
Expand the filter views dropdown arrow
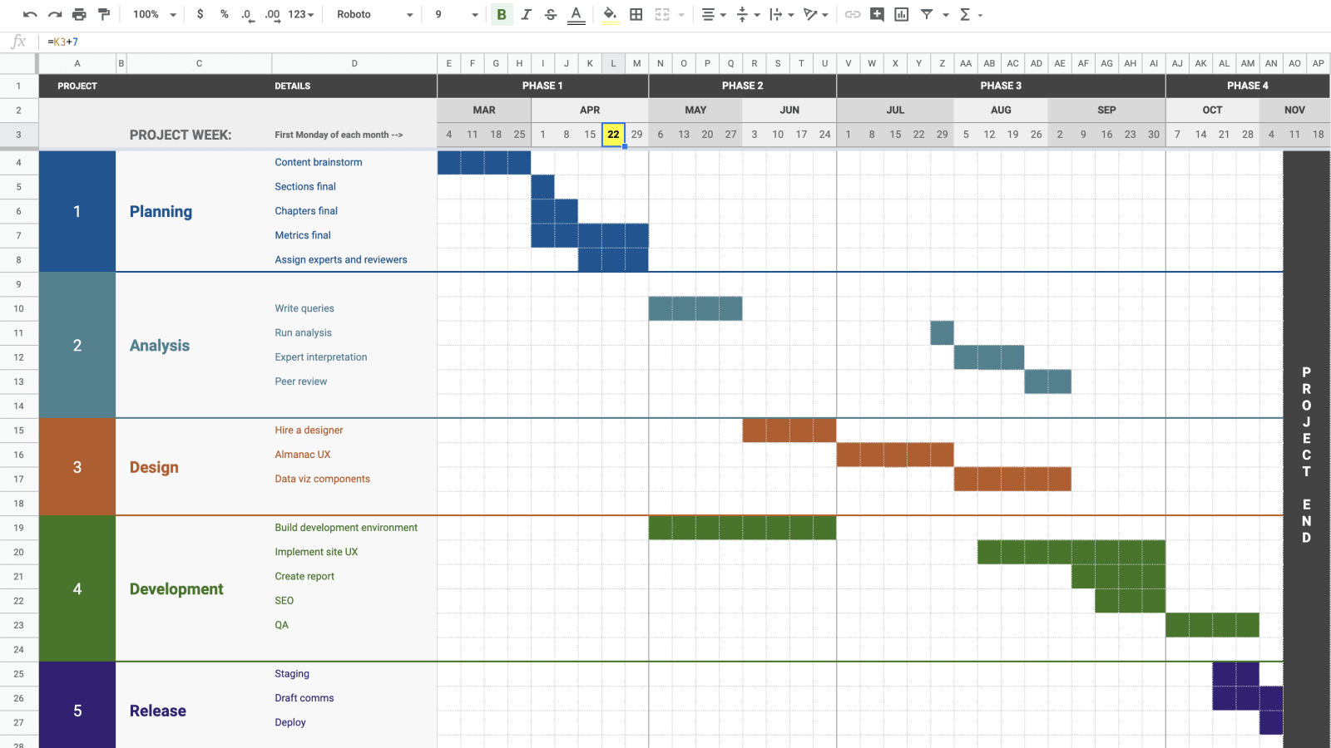click(946, 15)
